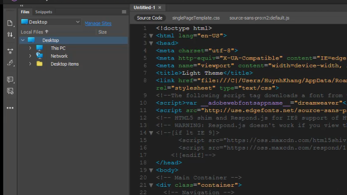Open the Files panel options menu
This screenshot has height=195, width=347.
(x=124, y=12)
